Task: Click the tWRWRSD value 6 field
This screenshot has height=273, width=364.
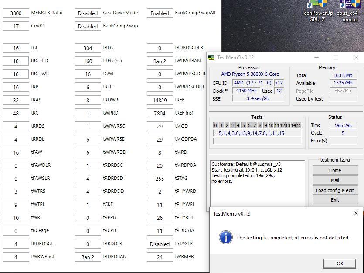Action: 88,139
